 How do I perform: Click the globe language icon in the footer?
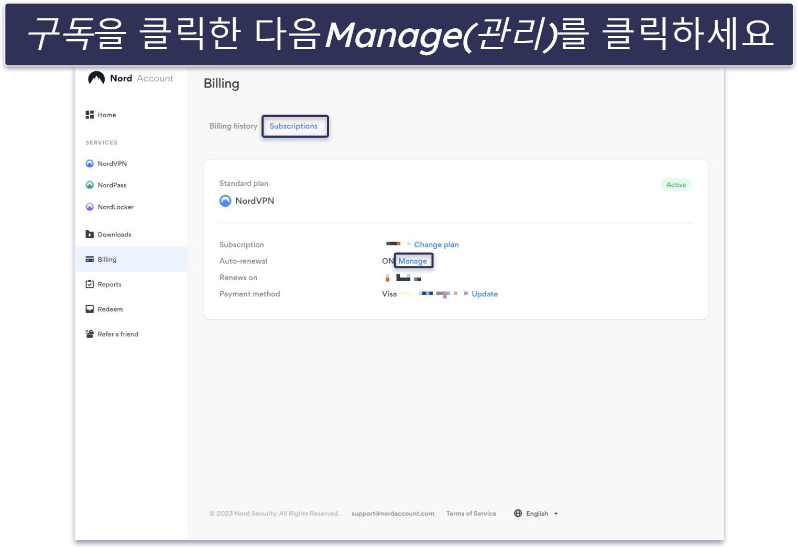[x=518, y=513]
